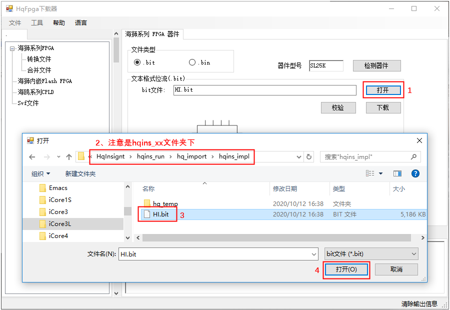Open the 语言 menu
The height and width of the screenshot is (310, 450).
point(80,23)
